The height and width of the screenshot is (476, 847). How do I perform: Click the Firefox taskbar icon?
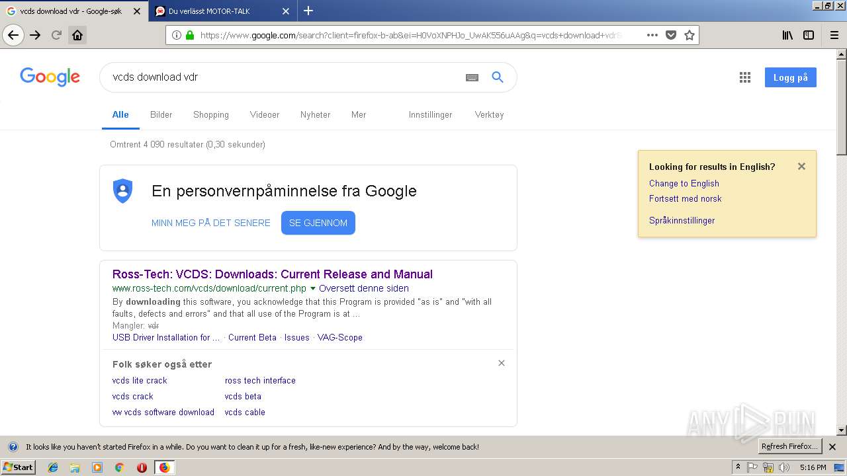pyautogui.click(x=164, y=467)
